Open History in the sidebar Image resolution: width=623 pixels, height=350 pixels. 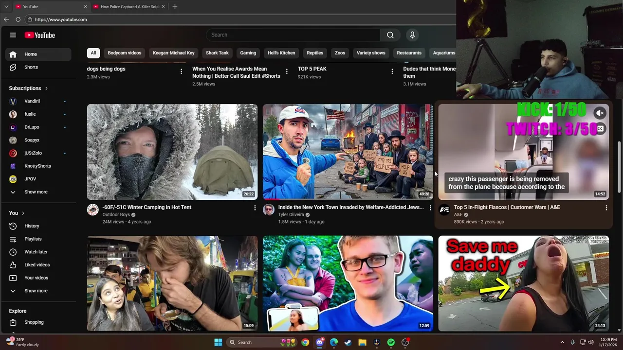(39, 226)
